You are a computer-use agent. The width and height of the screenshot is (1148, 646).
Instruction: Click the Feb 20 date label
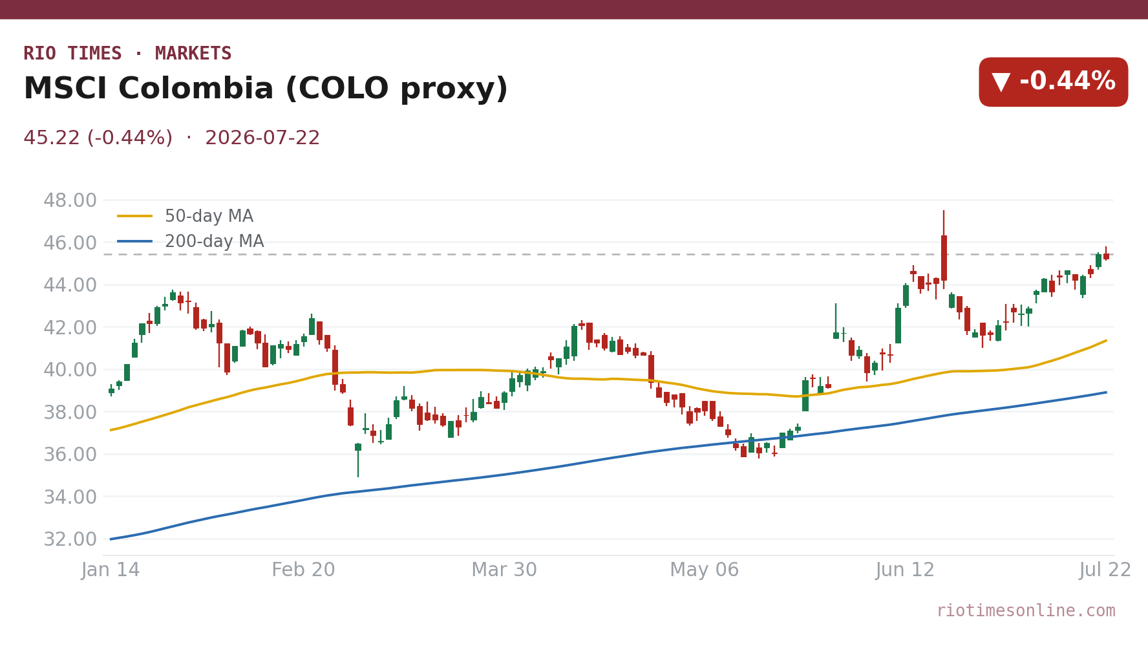pyautogui.click(x=303, y=570)
